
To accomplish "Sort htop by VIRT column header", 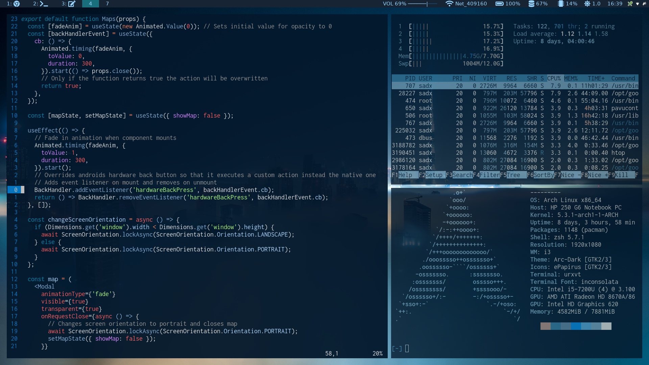I will tap(489, 78).
